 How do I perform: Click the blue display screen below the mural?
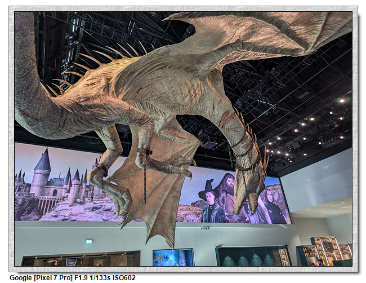(x=173, y=257)
